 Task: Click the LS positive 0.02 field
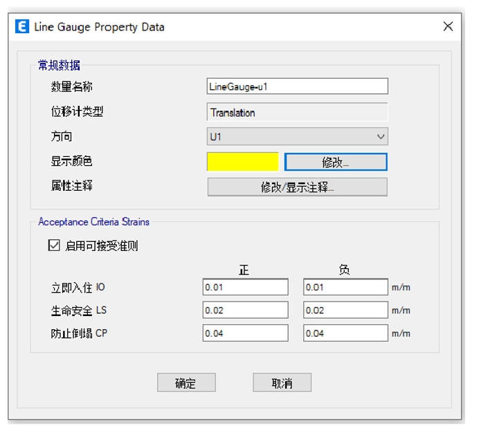(245, 310)
